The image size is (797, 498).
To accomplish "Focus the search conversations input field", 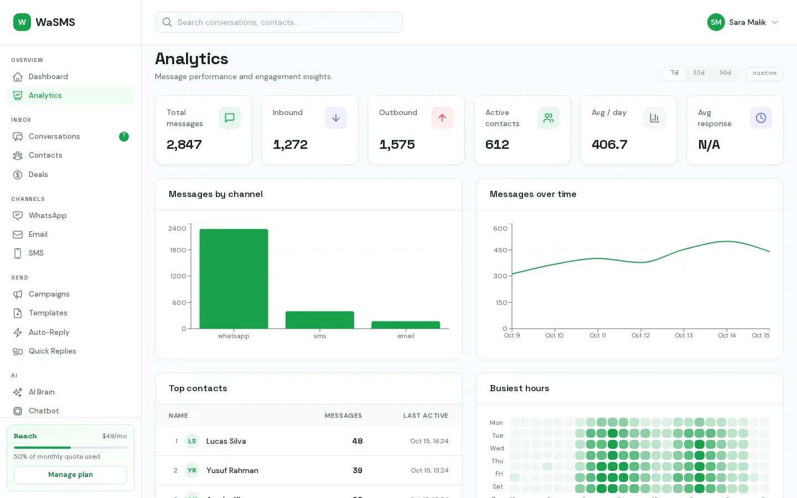I will (279, 22).
